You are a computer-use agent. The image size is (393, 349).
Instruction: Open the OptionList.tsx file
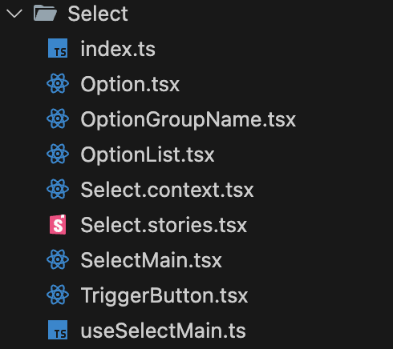pos(148,154)
